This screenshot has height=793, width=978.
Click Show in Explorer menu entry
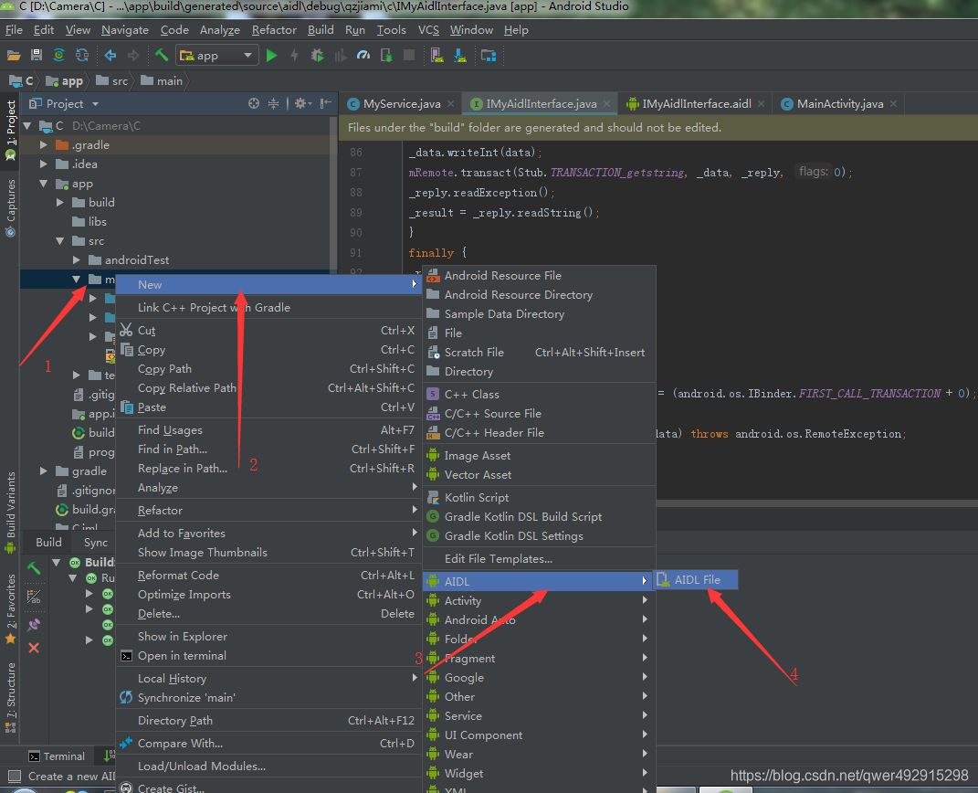[268, 637]
